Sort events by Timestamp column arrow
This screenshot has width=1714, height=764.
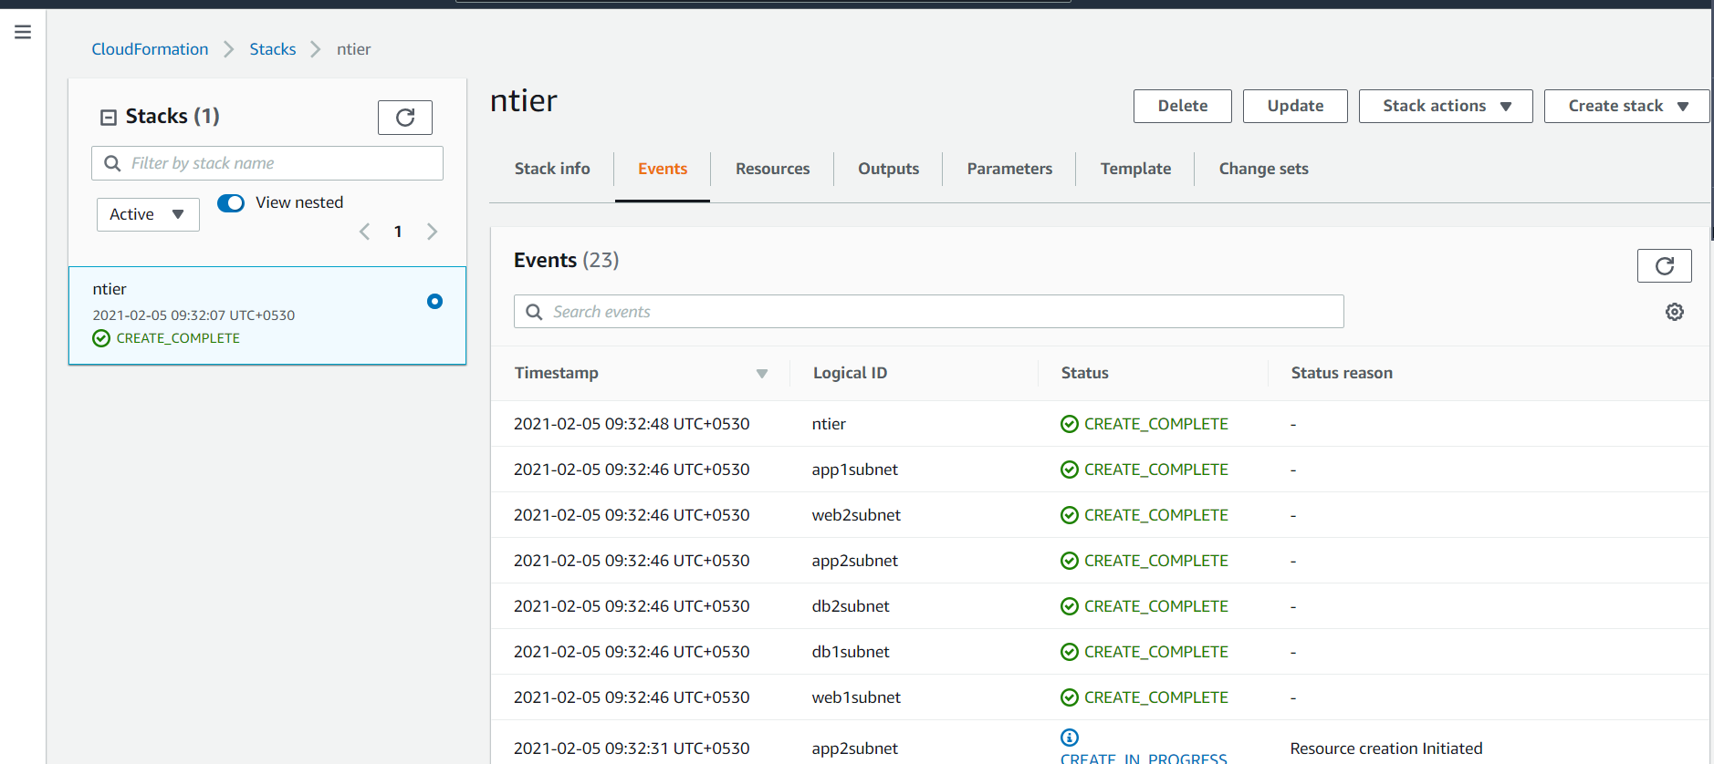762,374
